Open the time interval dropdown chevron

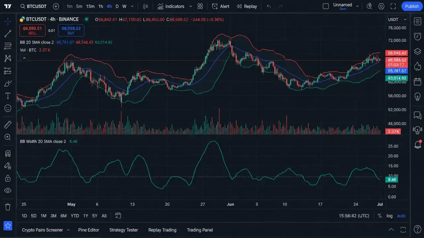pyautogui.click(x=132, y=6)
